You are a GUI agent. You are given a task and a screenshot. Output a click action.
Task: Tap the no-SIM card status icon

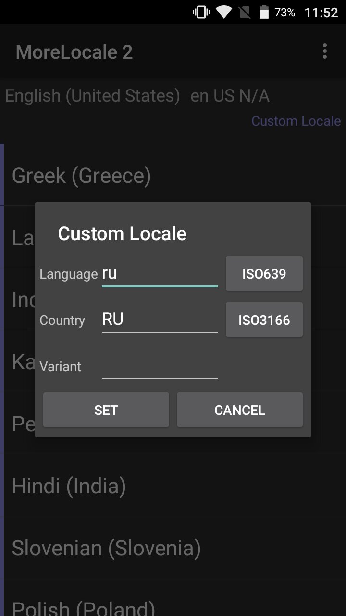pos(245,12)
